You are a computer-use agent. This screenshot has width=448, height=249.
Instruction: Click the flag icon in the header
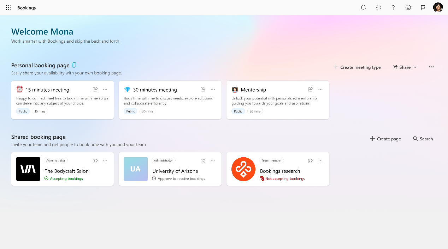tap(423, 7)
